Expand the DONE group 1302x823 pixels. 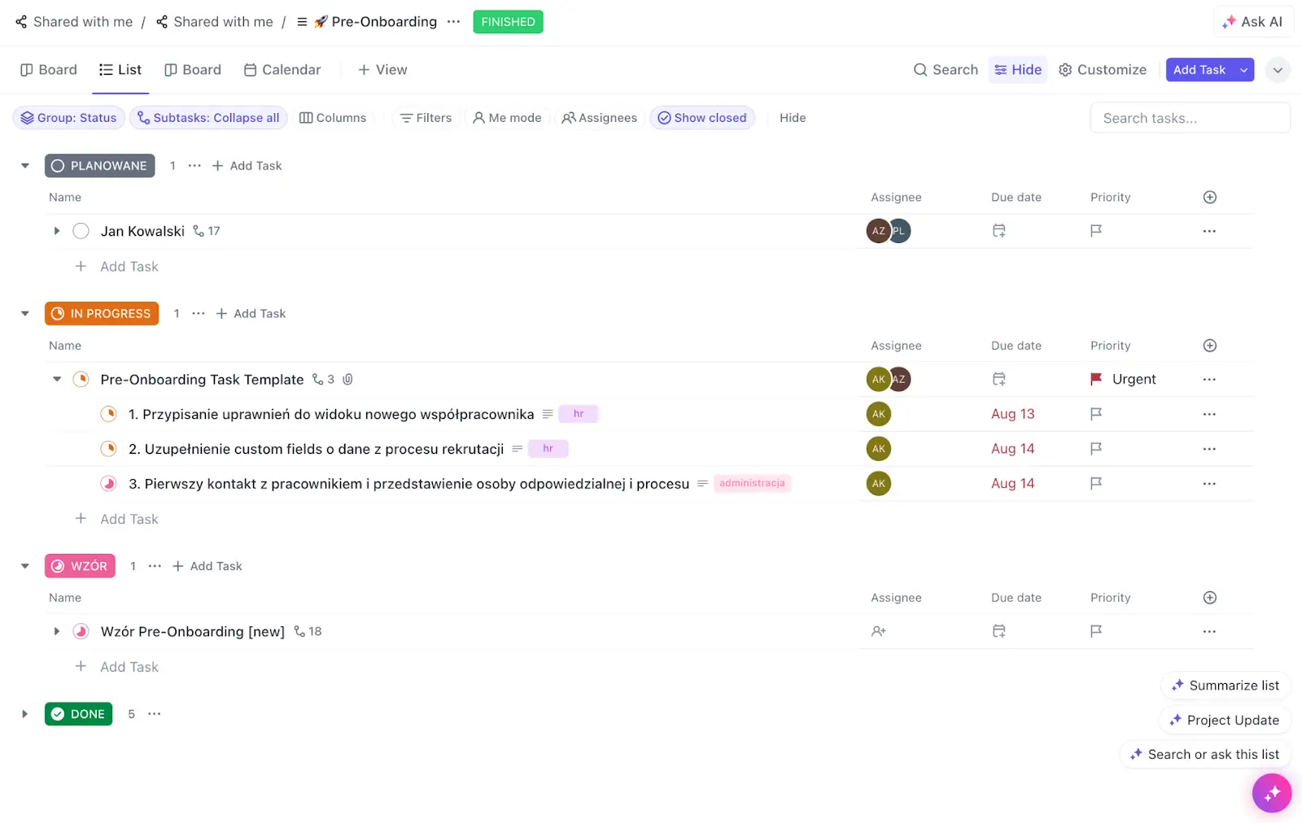click(x=25, y=714)
